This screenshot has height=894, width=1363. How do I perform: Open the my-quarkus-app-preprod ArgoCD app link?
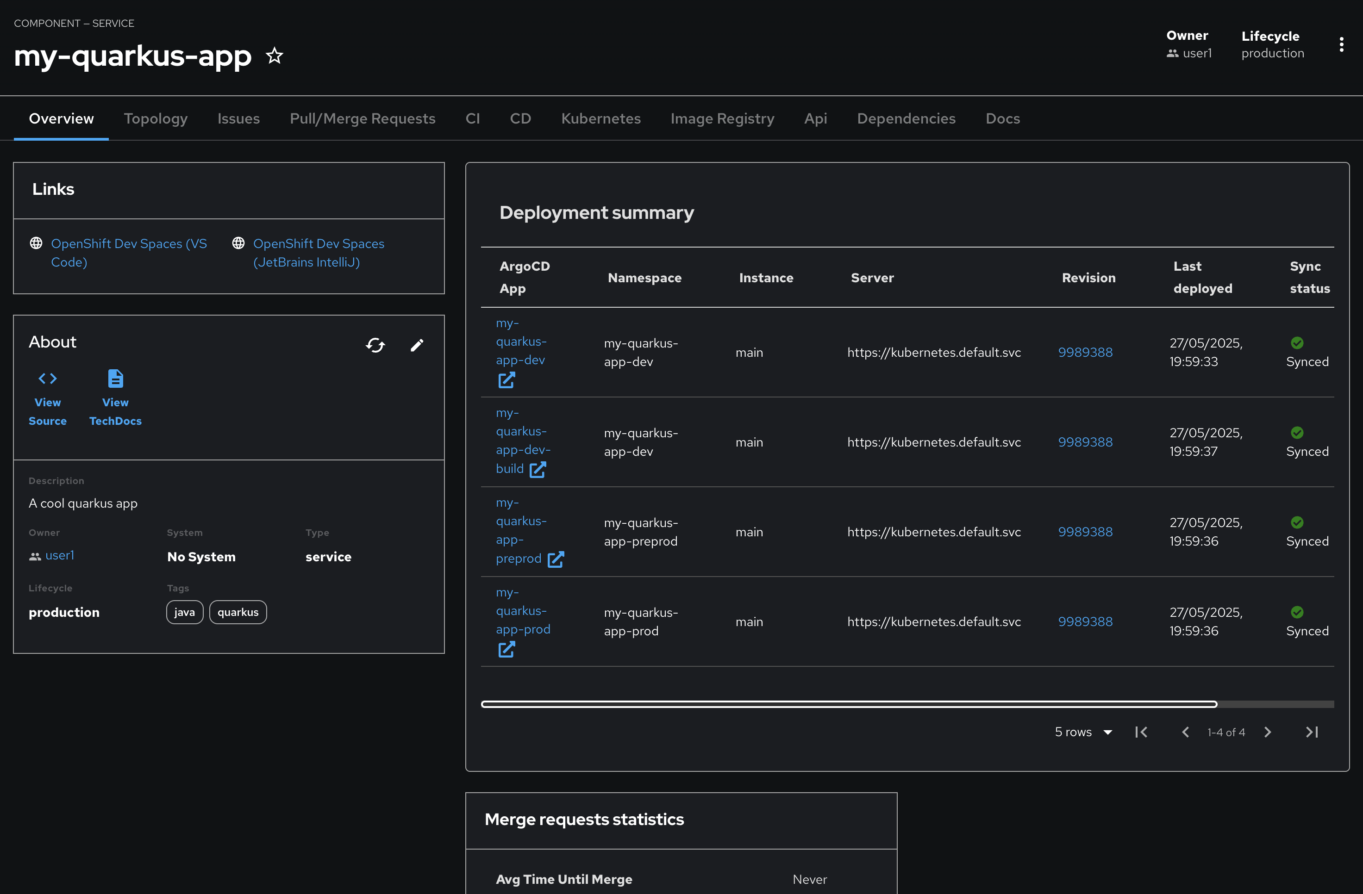pos(521,531)
